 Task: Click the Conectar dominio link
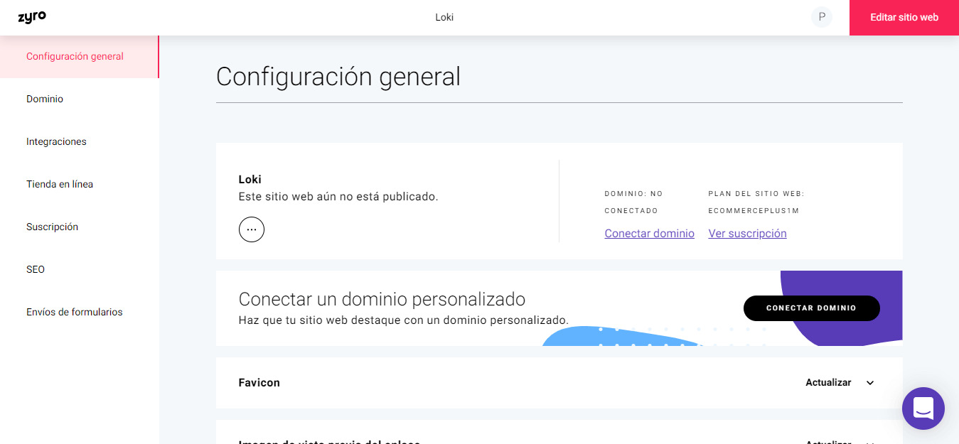[649, 233]
